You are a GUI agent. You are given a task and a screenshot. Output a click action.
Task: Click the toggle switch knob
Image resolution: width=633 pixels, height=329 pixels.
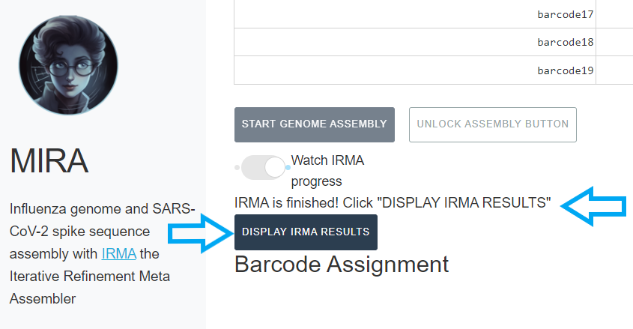tap(275, 168)
